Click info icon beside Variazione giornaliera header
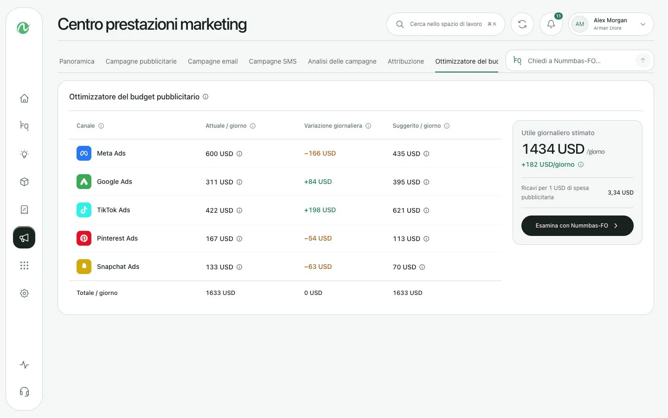 point(368,126)
